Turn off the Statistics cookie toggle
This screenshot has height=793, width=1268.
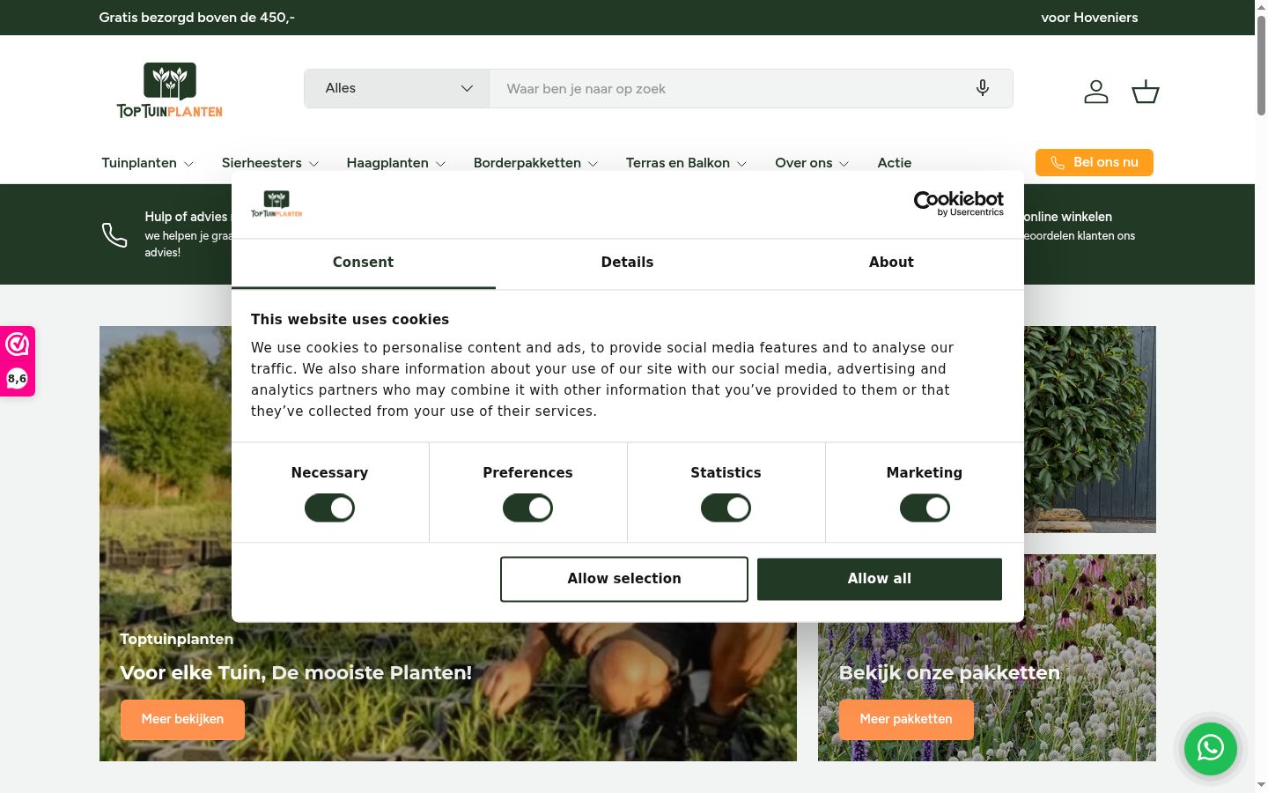pos(726,508)
